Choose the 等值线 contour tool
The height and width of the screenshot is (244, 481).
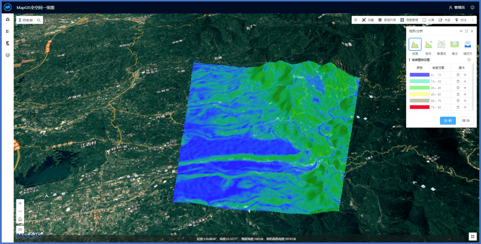pyautogui.click(x=441, y=45)
